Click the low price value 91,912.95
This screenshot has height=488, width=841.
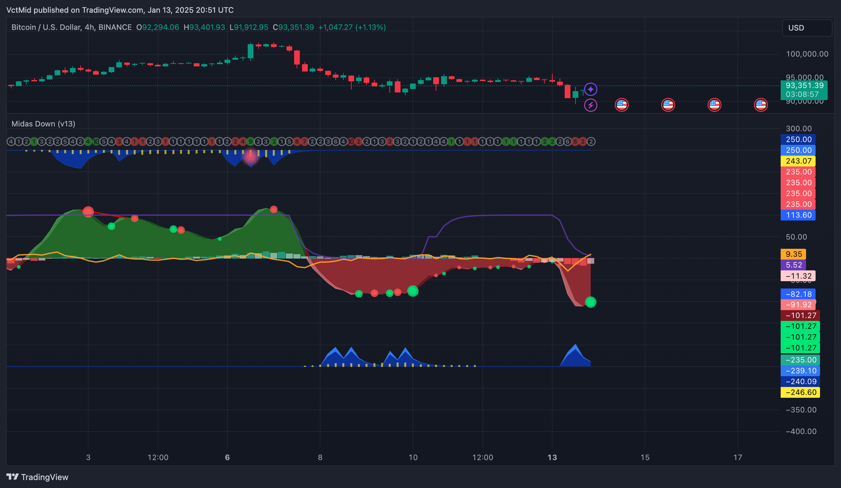(251, 27)
